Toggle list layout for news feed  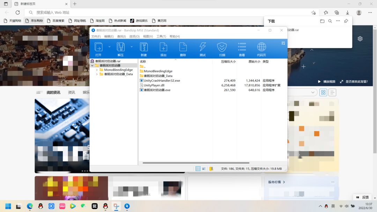pyautogui.click(x=332, y=92)
